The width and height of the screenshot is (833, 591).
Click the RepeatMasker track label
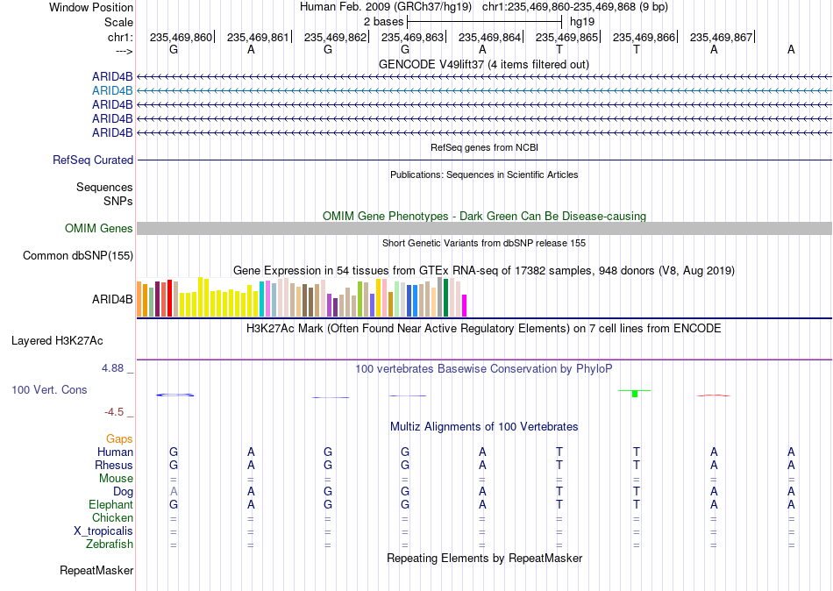[x=96, y=571]
